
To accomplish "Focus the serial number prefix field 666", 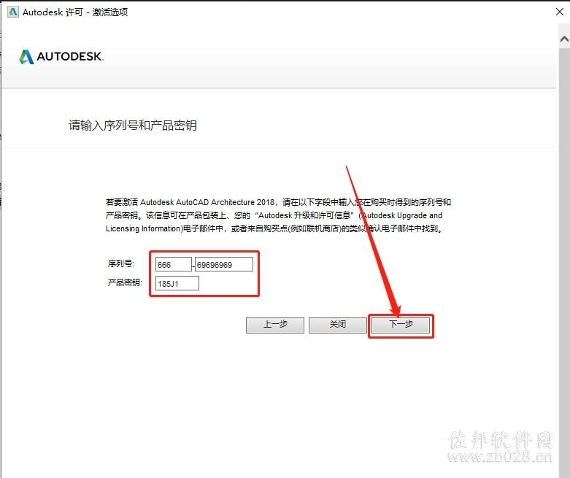I will pyautogui.click(x=174, y=264).
